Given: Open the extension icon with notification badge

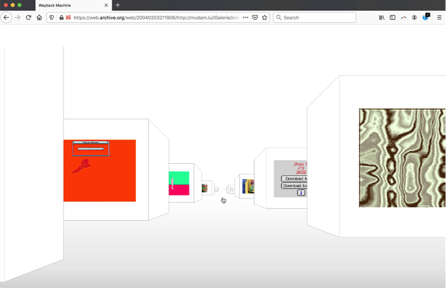Looking at the screenshot, I should [426, 17].
